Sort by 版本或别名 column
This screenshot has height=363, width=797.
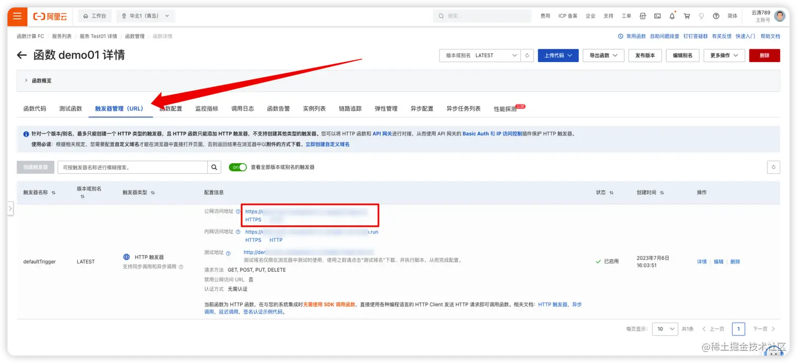point(82,197)
